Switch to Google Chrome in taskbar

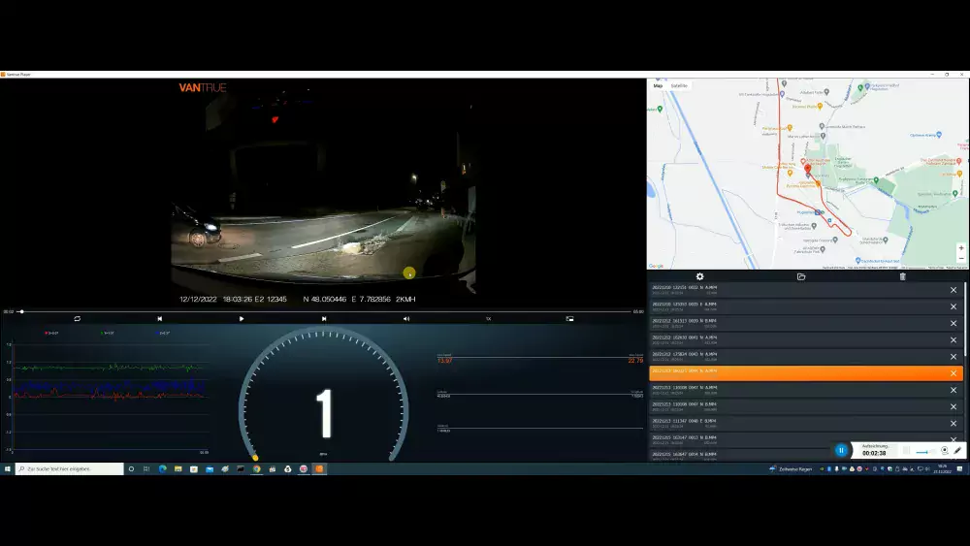(257, 469)
